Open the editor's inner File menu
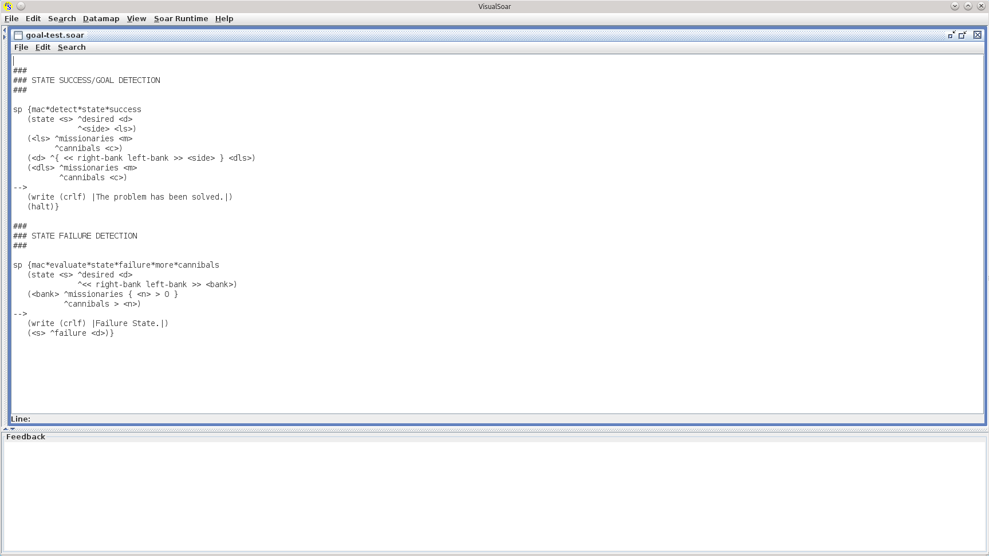Viewport: 989px width, 556px height. [x=21, y=47]
